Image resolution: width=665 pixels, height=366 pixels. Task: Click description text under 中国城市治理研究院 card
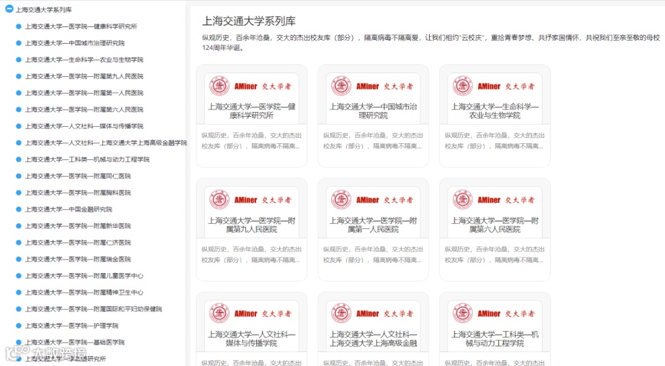point(373,141)
